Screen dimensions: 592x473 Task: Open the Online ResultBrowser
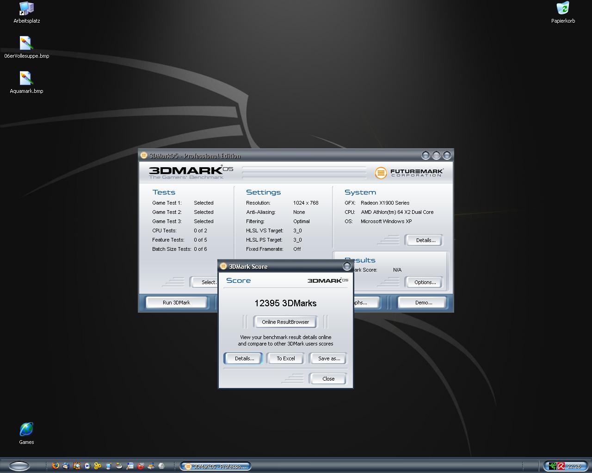[x=285, y=322]
